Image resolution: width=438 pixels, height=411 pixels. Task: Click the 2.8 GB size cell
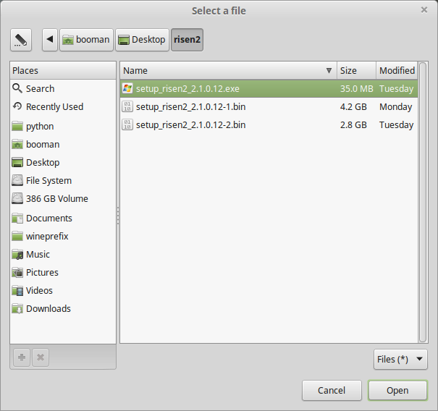click(x=353, y=124)
